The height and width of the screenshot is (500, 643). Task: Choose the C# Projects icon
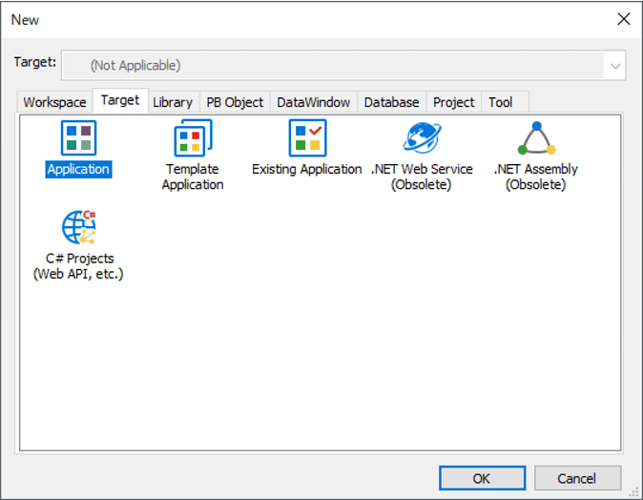coord(78,228)
